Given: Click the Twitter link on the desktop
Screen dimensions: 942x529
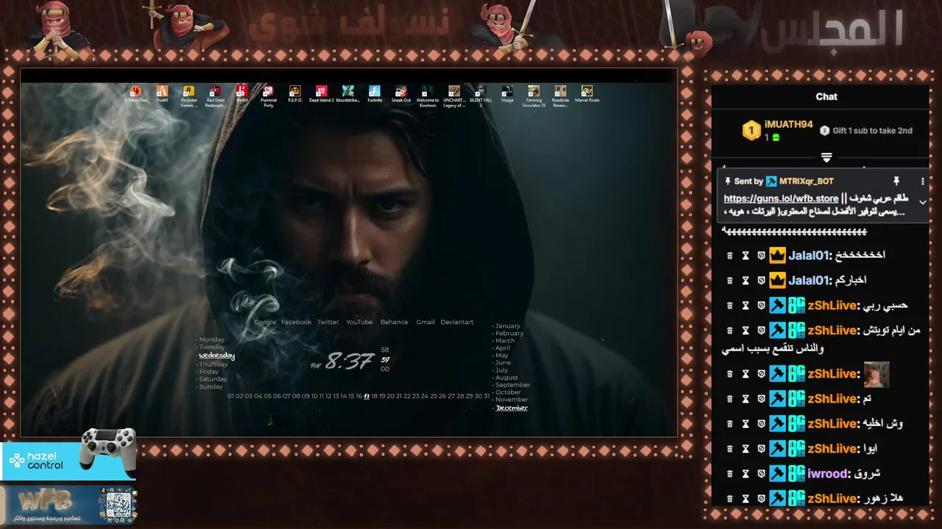Looking at the screenshot, I should (327, 322).
